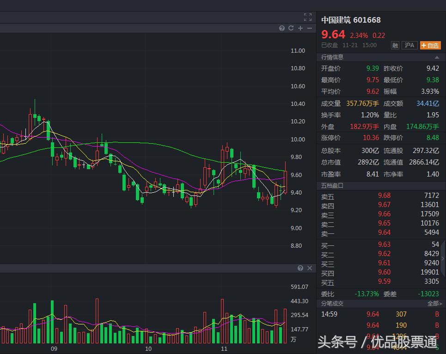Screen dimensions: 446x354
Task: Toggle the 已收盘 market status label
Action: coord(329,45)
